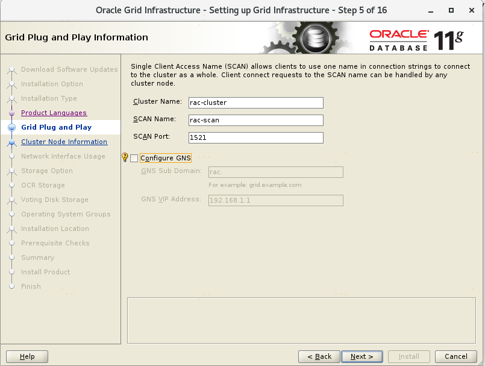Click the Product Languages step marker icon

click(x=11, y=113)
